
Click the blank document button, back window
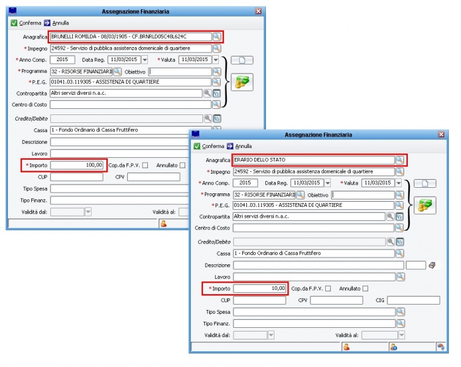pos(242,61)
